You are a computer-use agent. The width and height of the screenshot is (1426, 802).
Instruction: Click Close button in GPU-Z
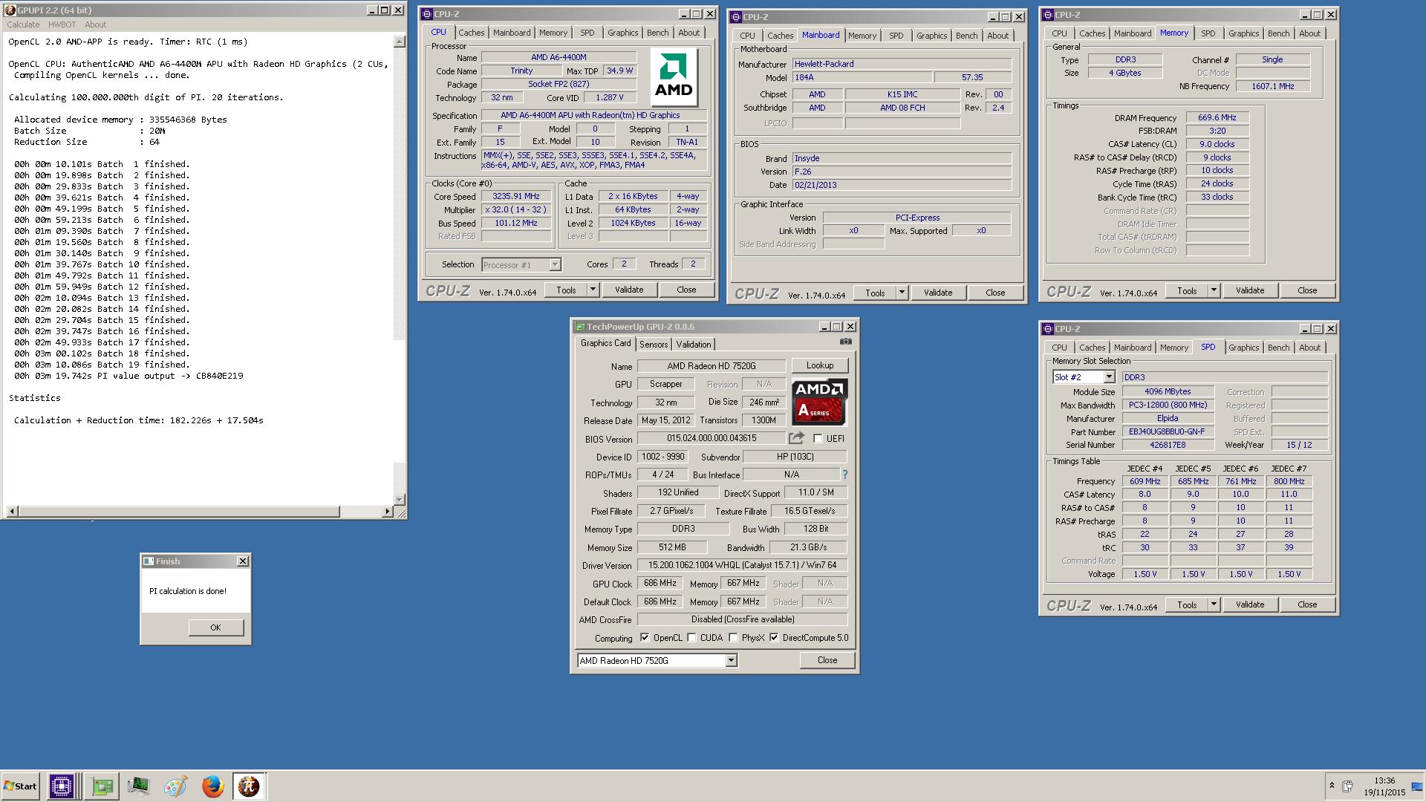coord(827,660)
